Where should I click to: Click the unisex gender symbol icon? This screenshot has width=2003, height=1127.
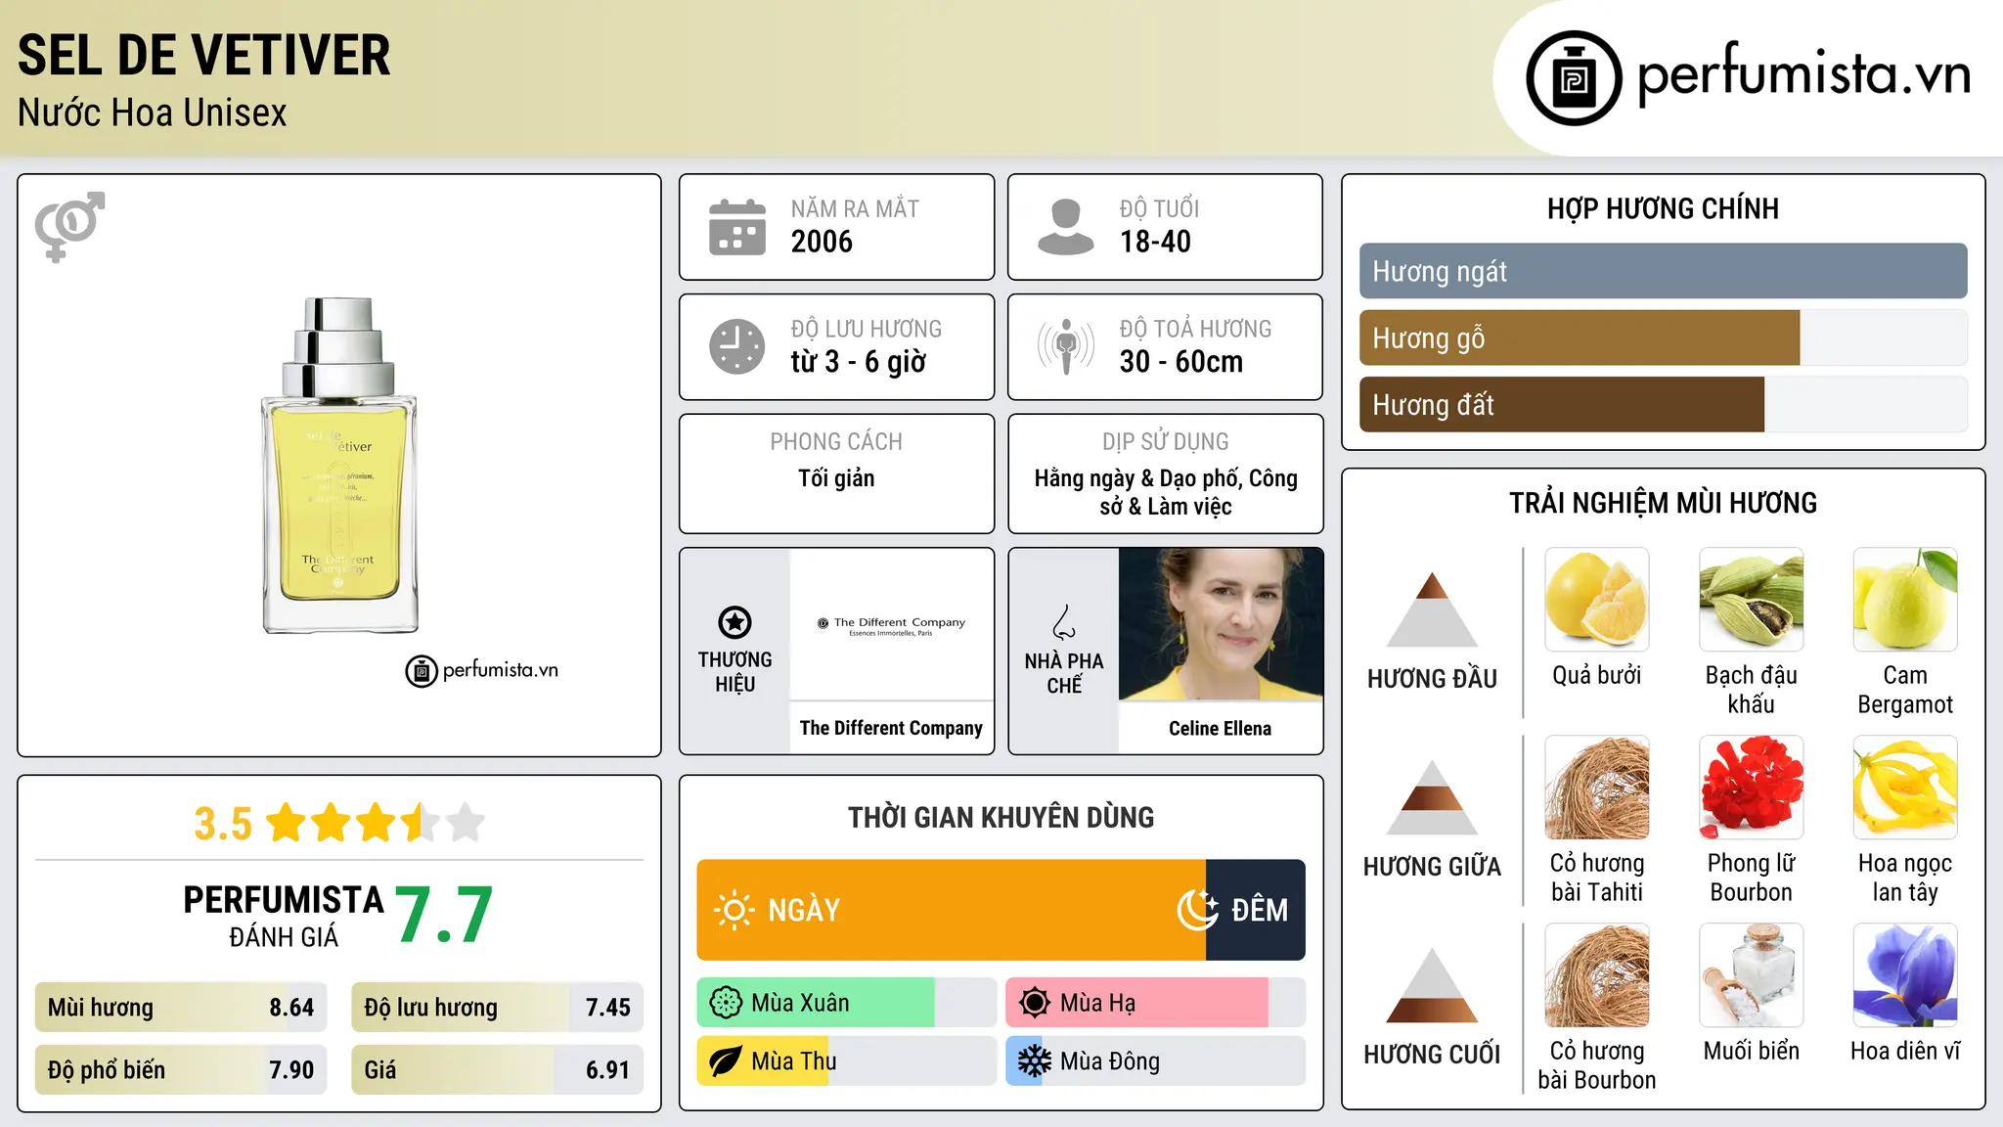coord(69,226)
